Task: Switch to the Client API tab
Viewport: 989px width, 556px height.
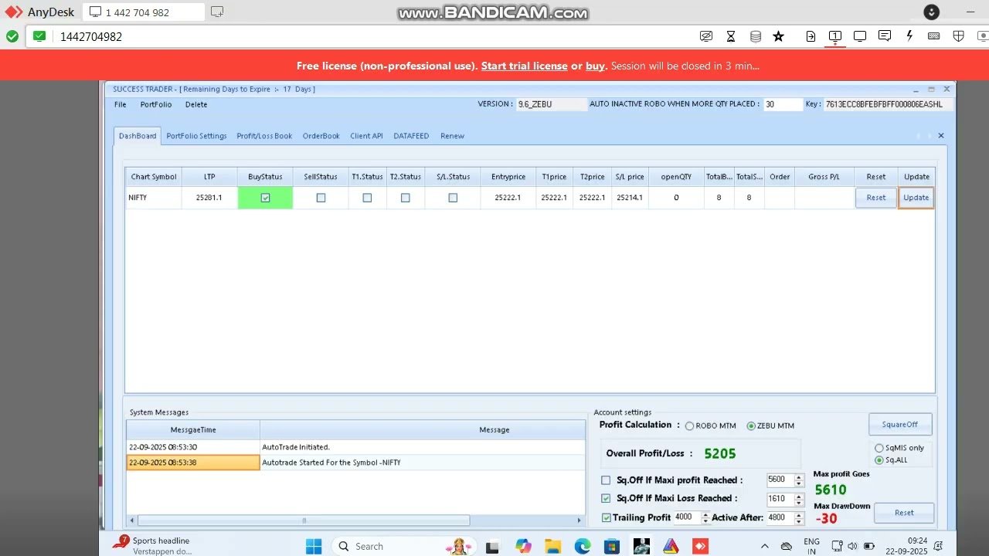Action: click(366, 136)
